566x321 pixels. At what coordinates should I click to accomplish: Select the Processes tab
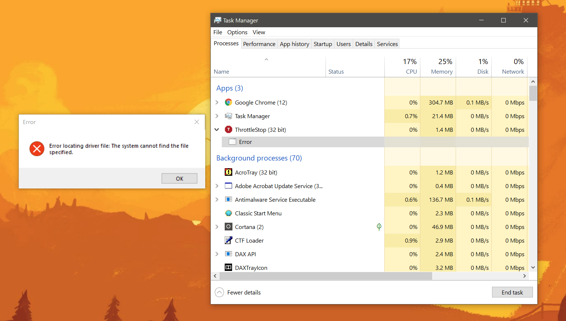coord(226,43)
